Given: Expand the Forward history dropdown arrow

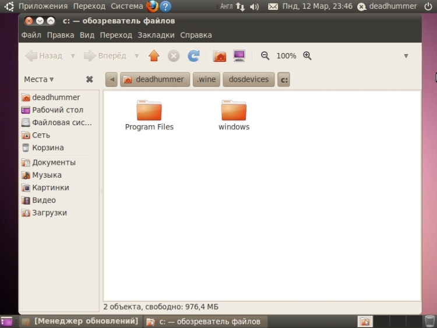Looking at the screenshot, I should (x=137, y=56).
